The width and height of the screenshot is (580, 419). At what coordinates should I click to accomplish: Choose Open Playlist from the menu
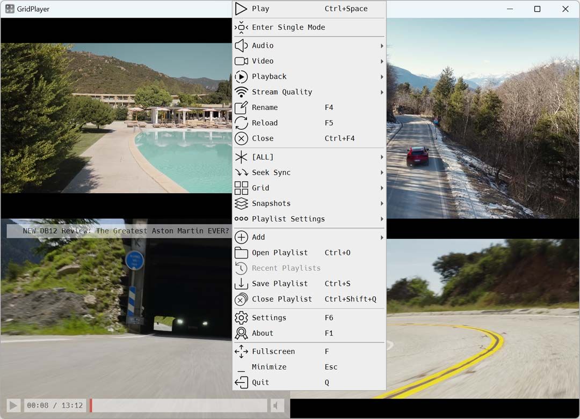(280, 253)
